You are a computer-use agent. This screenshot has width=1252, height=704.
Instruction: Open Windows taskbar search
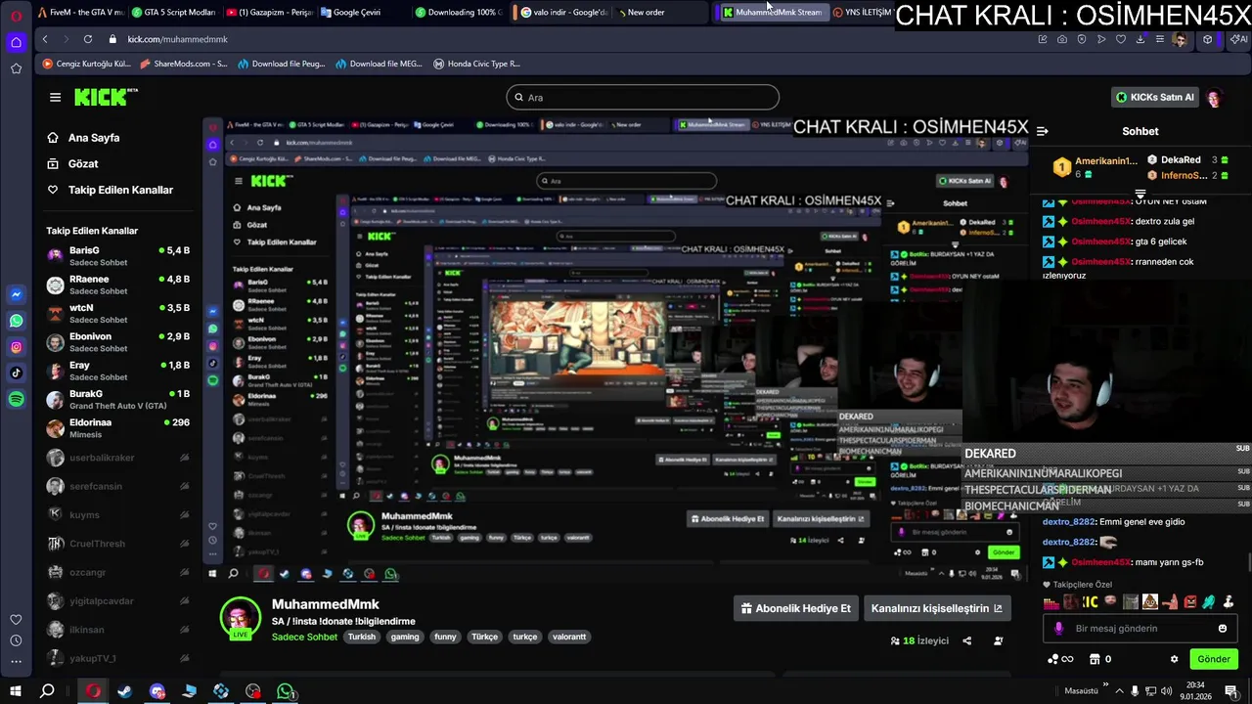pyautogui.click(x=47, y=691)
